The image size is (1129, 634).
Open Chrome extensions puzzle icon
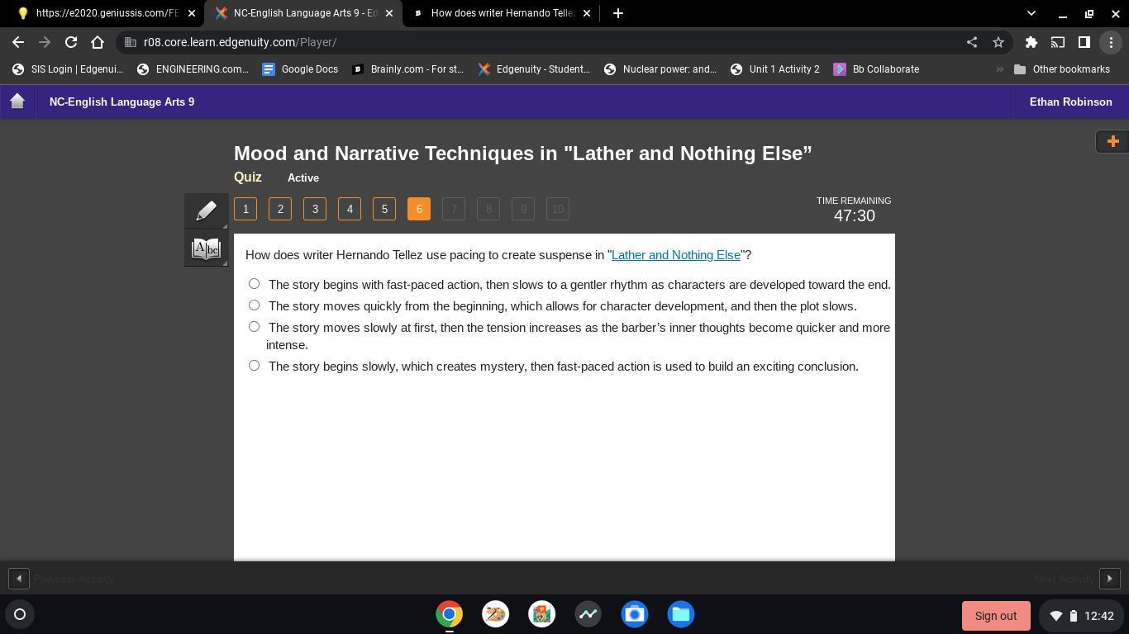click(x=1031, y=42)
